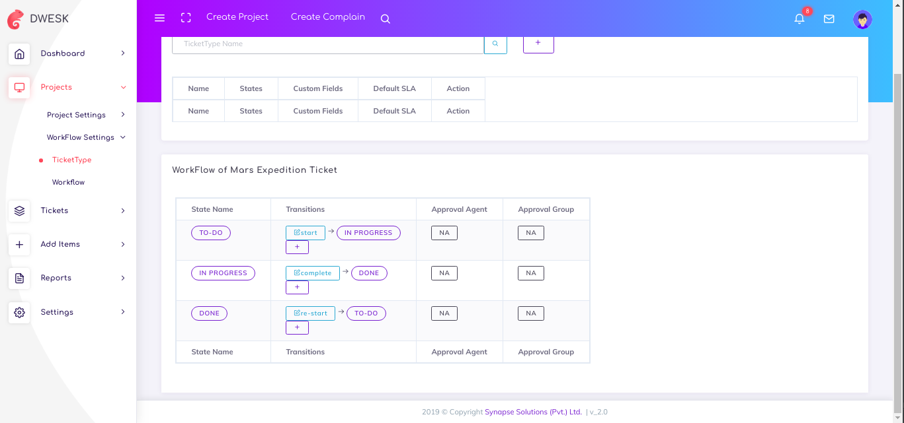Click the TicketType search magnifier button
Screen dimensions: 904x423
coord(495,44)
